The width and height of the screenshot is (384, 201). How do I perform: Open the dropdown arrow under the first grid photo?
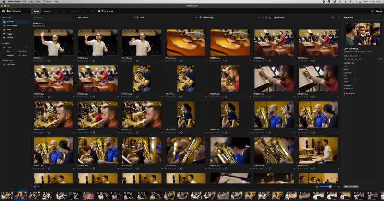(74, 61)
